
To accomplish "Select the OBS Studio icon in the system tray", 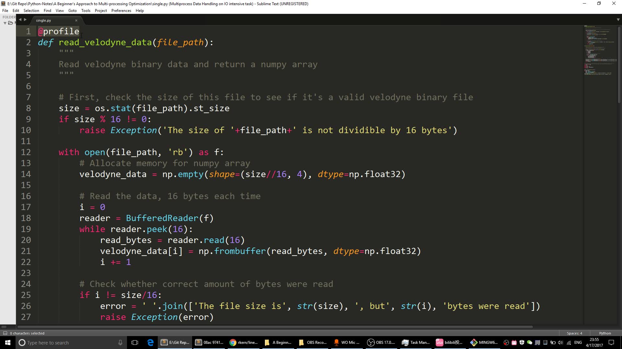I will pos(506,342).
